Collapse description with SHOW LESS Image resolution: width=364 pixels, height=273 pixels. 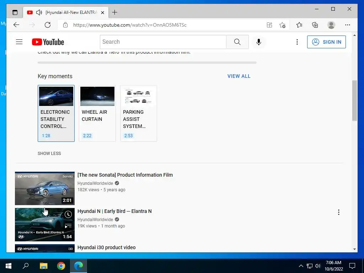(49, 154)
